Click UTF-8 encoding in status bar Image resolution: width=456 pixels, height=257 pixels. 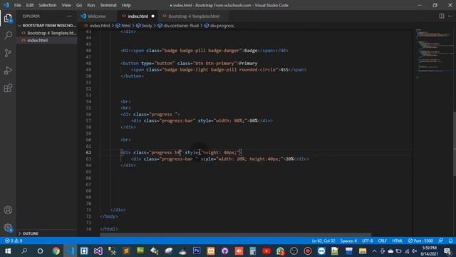pyautogui.click(x=368, y=241)
